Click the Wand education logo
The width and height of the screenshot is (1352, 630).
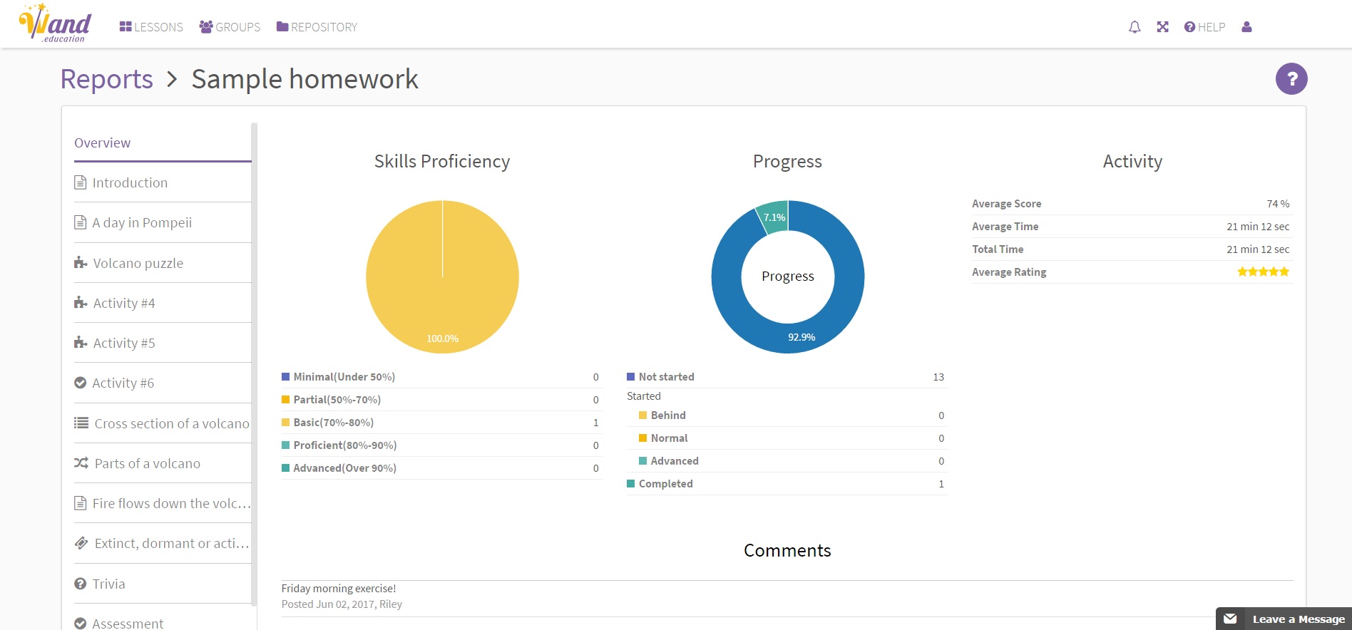(x=56, y=24)
